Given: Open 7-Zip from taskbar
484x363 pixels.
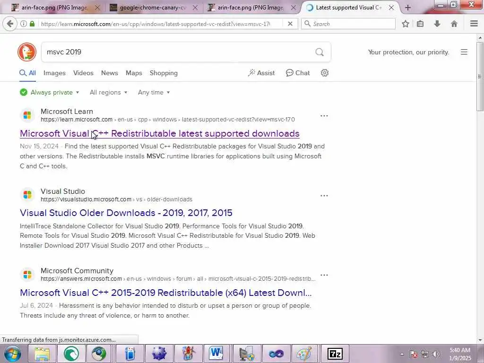Looking at the screenshot, I should coord(335,354).
